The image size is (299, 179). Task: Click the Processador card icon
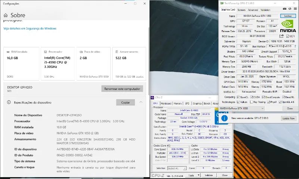pyautogui.click(x=45, y=52)
